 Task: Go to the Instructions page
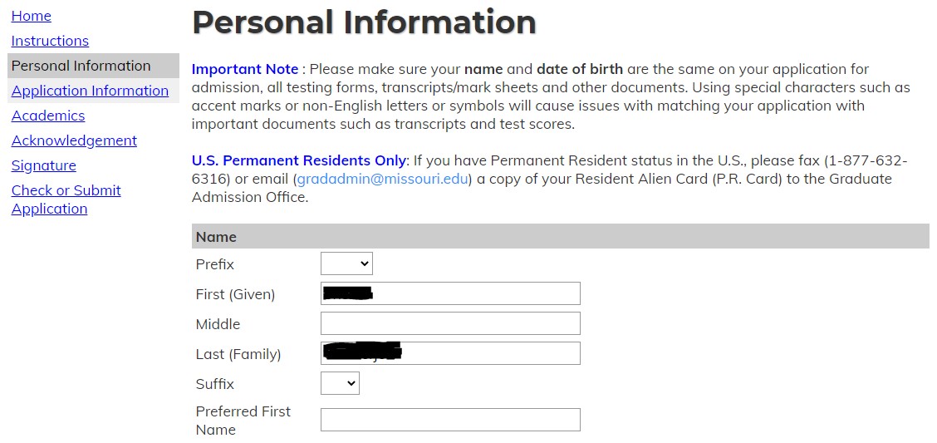(50, 41)
